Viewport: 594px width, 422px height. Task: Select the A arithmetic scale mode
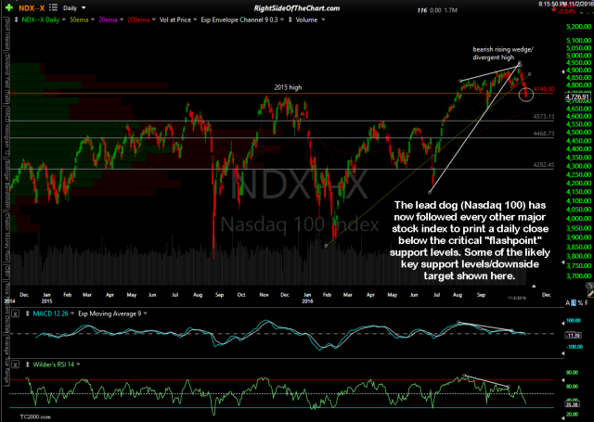[x=568, y=302]
